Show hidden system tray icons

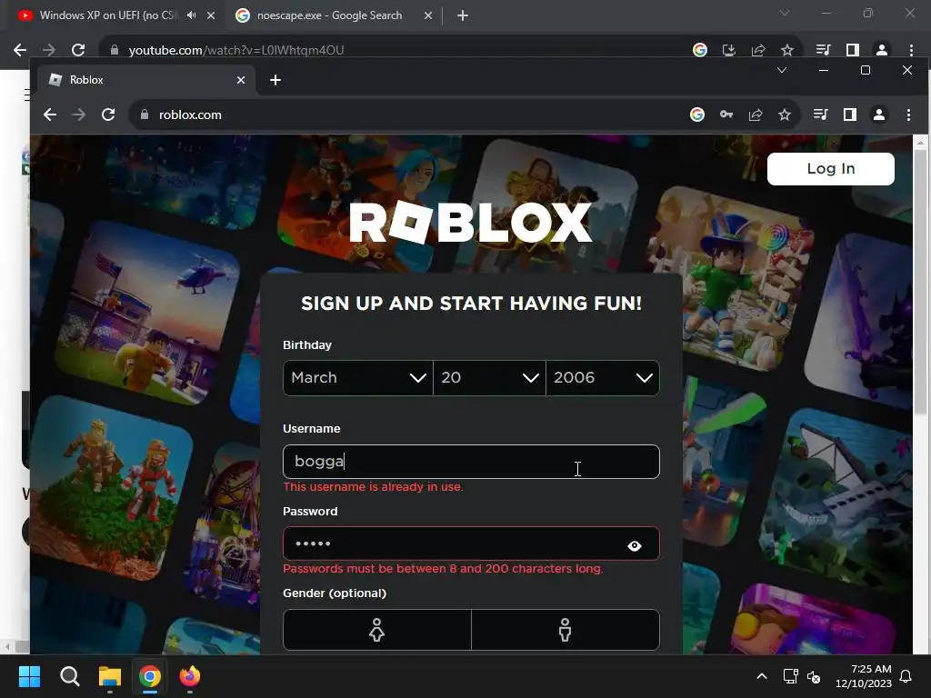click(x=762, y=676)
